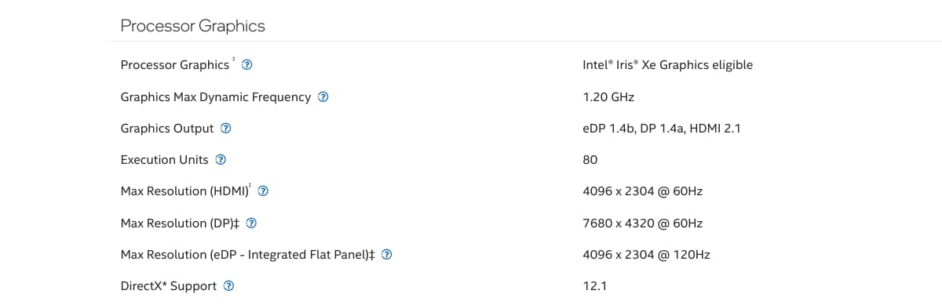This screenshot has width=942, height=305.
Task: Click the 4096 x 2304 @ 120Hz value
Action: 647,255
